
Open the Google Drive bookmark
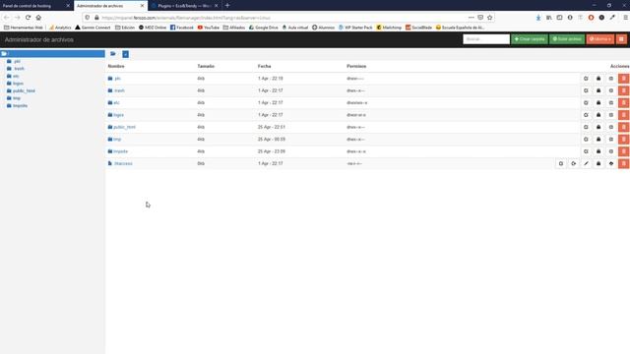tap(263, 28)
